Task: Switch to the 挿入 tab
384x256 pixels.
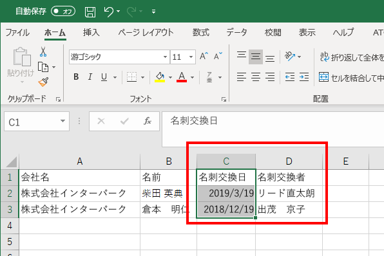Action: point(91,32)
